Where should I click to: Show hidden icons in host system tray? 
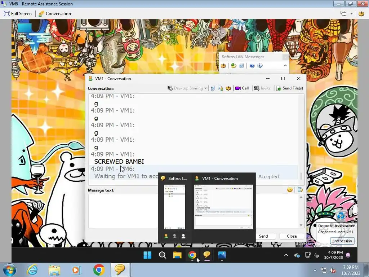point(315,271)
